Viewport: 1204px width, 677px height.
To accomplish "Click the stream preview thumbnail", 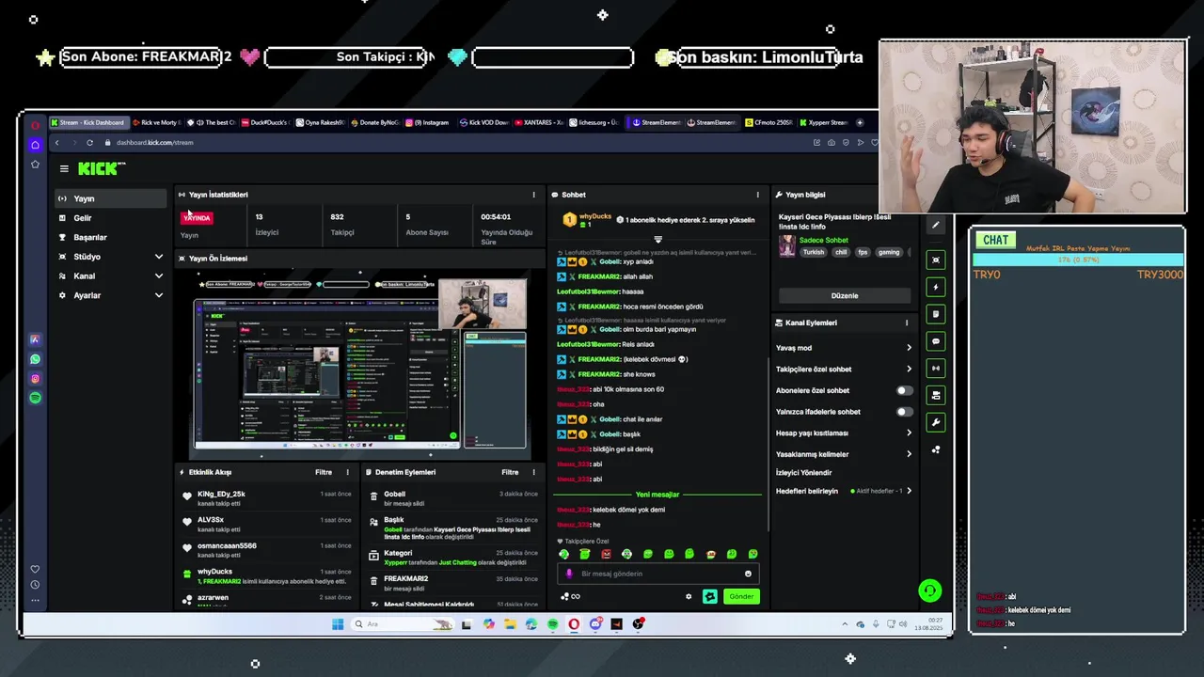I will [x=361, y=364].
